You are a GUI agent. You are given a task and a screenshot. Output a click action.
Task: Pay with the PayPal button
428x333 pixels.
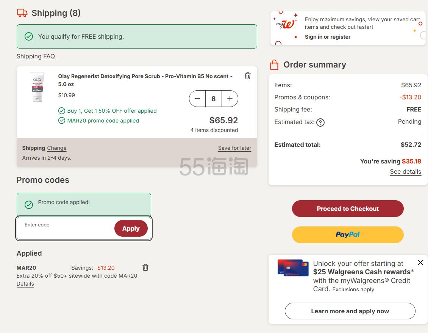click(348, 235)
